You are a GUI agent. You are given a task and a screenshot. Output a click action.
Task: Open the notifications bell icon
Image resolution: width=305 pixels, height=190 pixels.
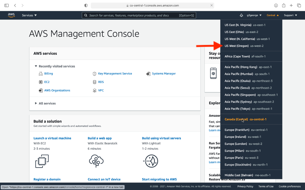pyautogui.click(x=241, y=15)
